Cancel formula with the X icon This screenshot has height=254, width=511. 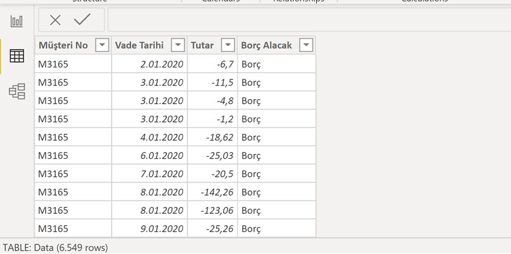[55, 20]
